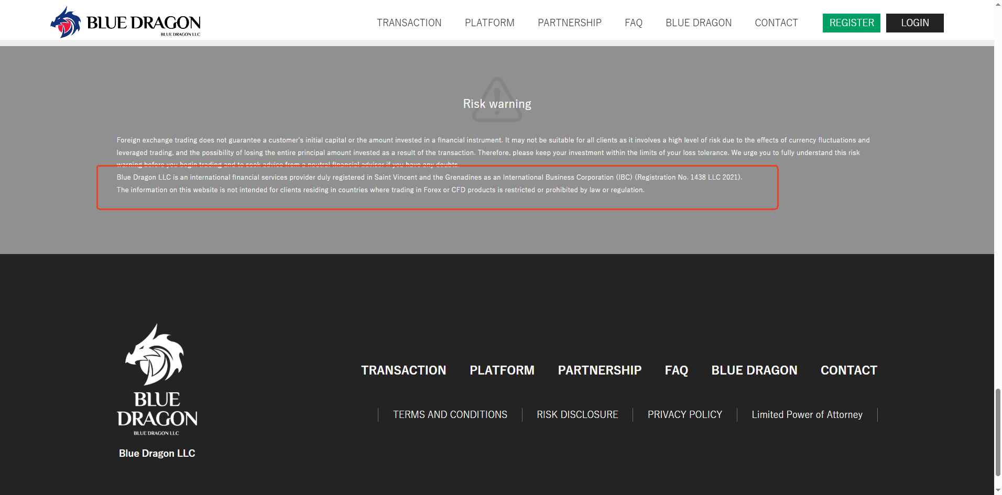Open PARTNERSHIP in the top navigation
This screenshot has height=495, width=1002.
570,23
